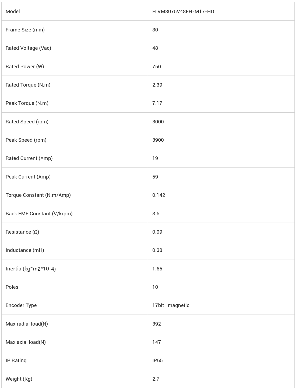Select the Peak Torque value 7.17

tap(157, 103)
